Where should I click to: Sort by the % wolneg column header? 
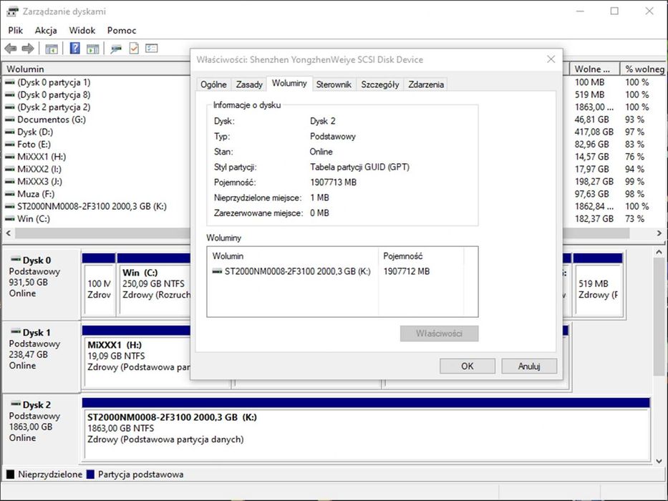point(644,69)
